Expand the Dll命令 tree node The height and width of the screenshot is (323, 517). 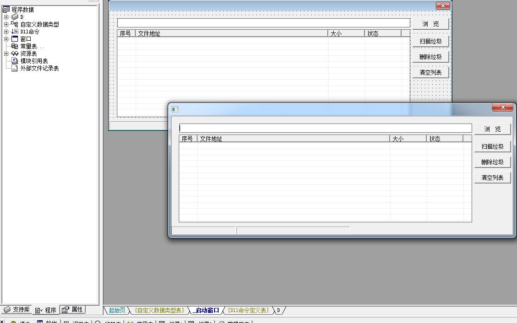click(6, 32)
